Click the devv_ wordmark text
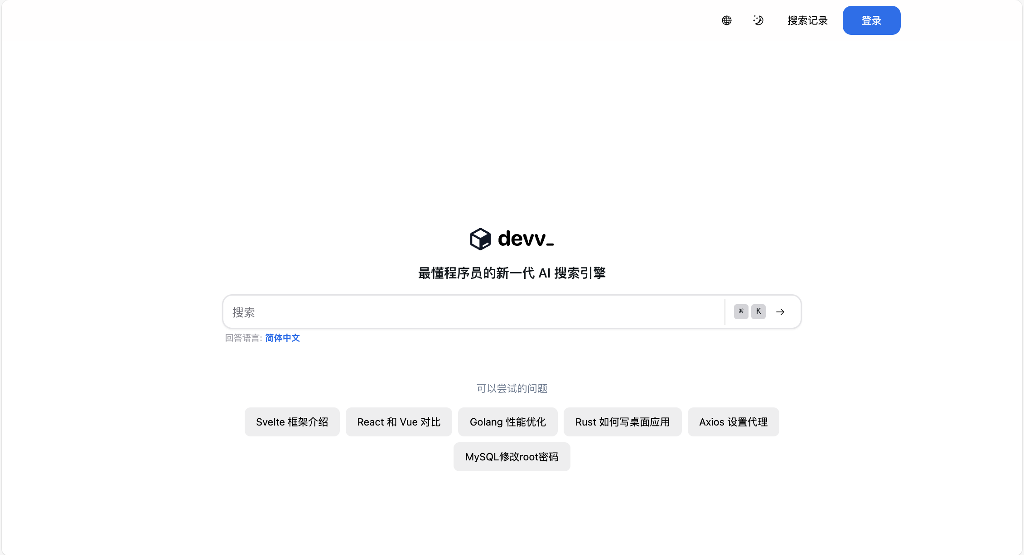The width and height of the screenshot is (1024, 555). (x=526, y=239)
